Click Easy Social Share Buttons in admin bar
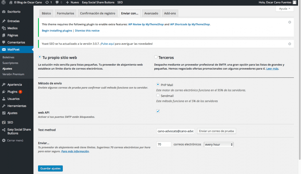Screen dimensions: 301x174 pos(98,2)
